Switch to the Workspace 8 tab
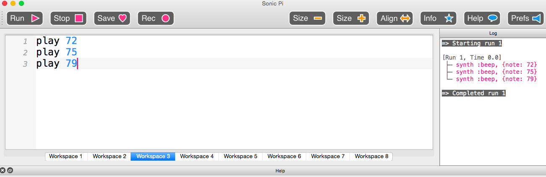The image size is (546, 177). (x=372, y=156)
